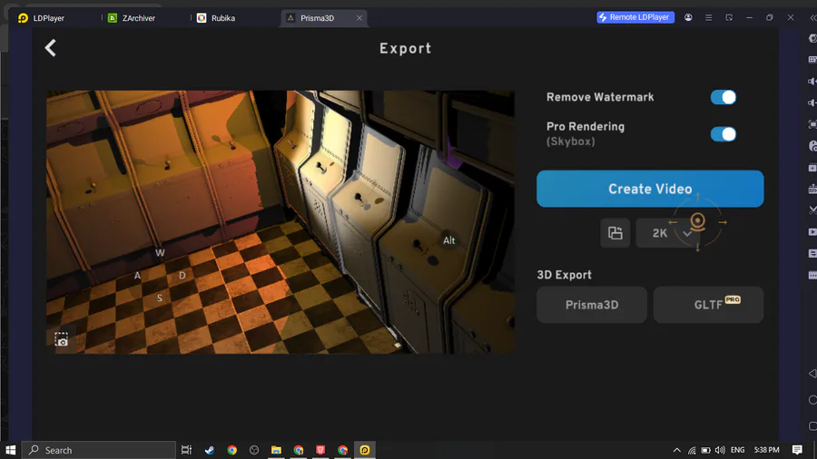The image size is (817, 459).
Task: Click the Android back triangle button
Action: tap(812, 374)
